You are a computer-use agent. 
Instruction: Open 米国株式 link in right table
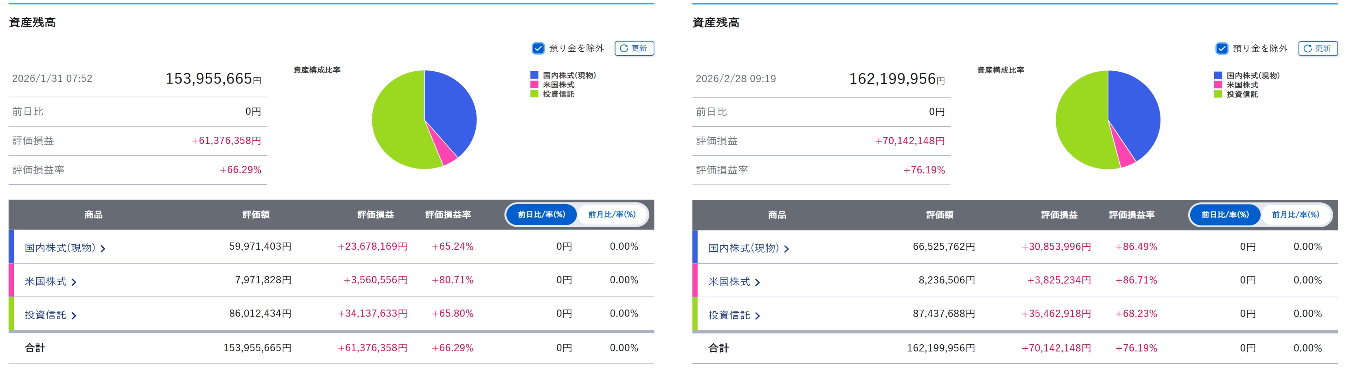tap(728, 282)
